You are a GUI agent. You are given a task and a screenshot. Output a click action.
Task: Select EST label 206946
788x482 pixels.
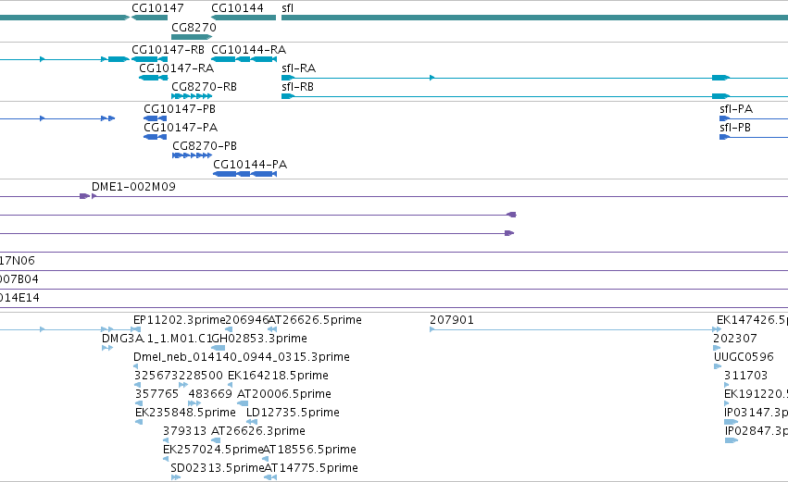(x=246, y=320)
